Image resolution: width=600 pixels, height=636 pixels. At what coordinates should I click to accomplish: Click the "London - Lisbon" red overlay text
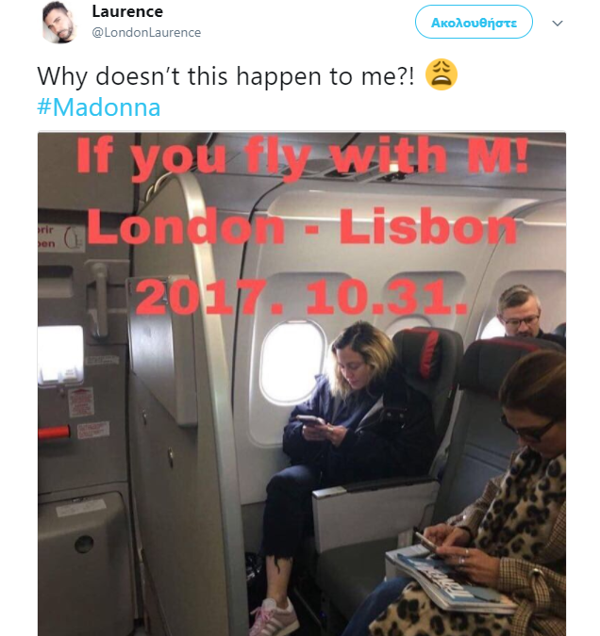302,227
